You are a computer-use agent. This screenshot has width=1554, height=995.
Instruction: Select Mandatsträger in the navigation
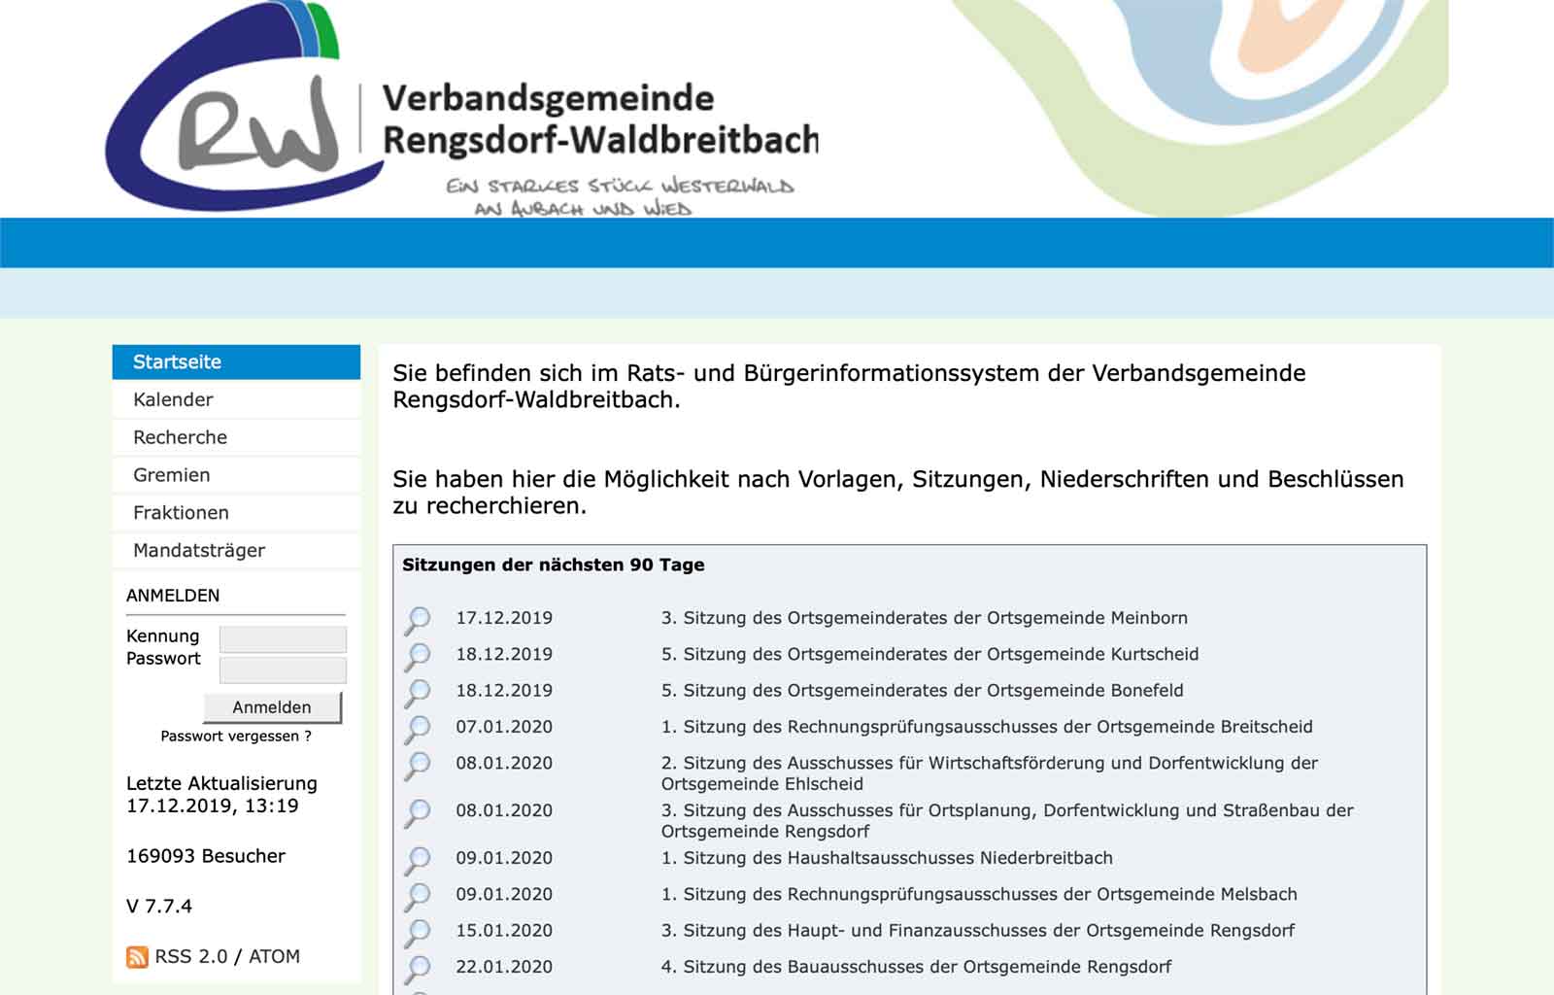[199, 551]
